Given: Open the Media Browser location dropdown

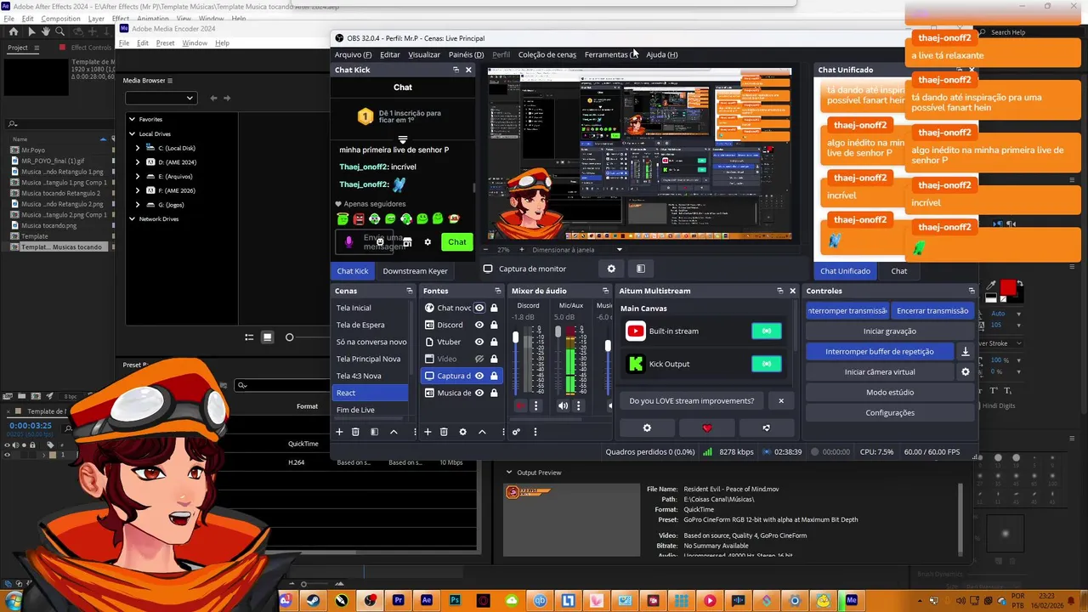Looking at the screenshot, I should click(x=161, y=98).
